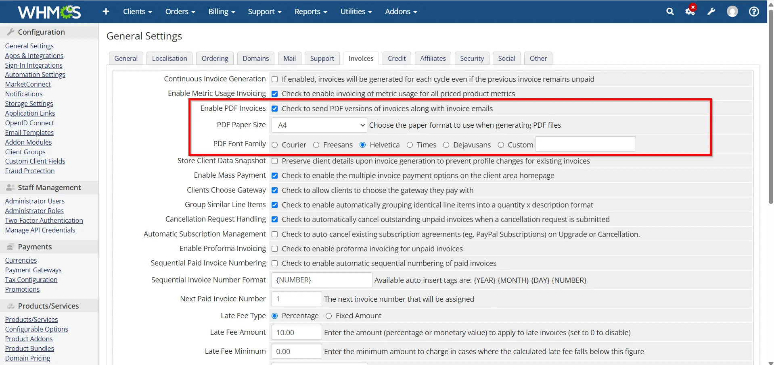Expand the Reports menu
The width and height of the screenshot is (774, 365).
click(x=311, y=12)
